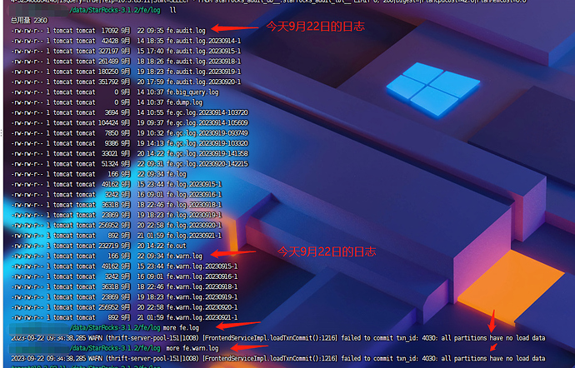Click the fe.dump.log file name
Viewport: 575px width, 368px height.
tap(184, 102)
